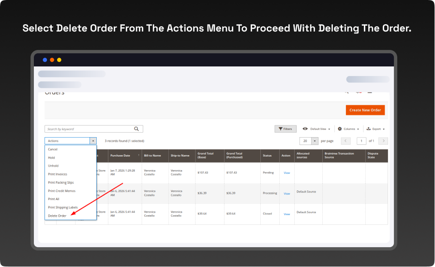The height and width of the screenshot is (267, 435).
Task: Open View link for the Closed order
Action: point(286,214)
